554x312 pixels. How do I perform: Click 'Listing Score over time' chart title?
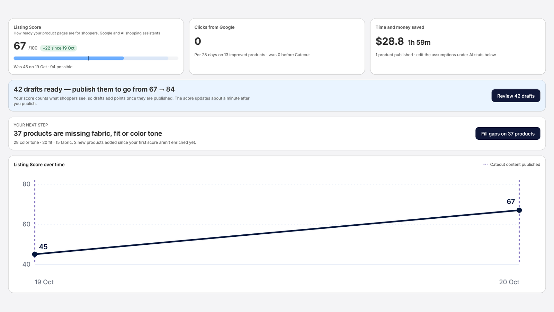pos(39,164)
